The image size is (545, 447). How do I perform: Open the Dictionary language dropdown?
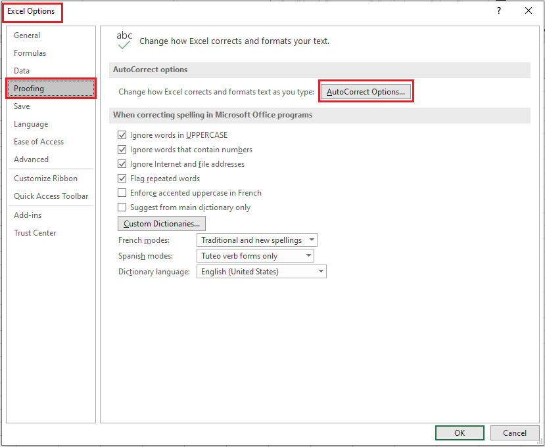tap(261, 271)
